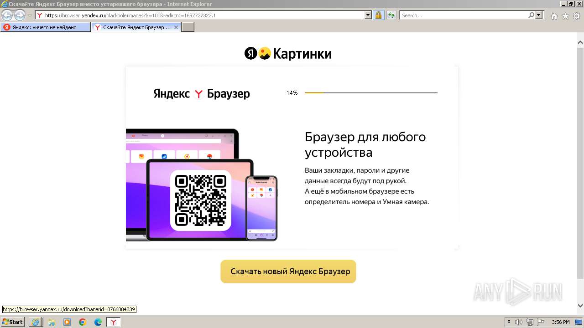Click the Back navigation arrow
This screenshot has width=584, height=328.
[7, 15]
